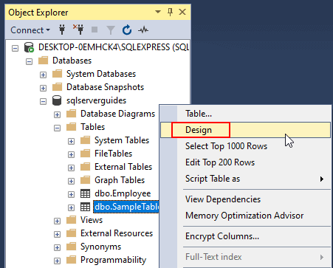Choose Design from the context menu
This screenshot has height=268, width=333.
click(x=245, y=130)
